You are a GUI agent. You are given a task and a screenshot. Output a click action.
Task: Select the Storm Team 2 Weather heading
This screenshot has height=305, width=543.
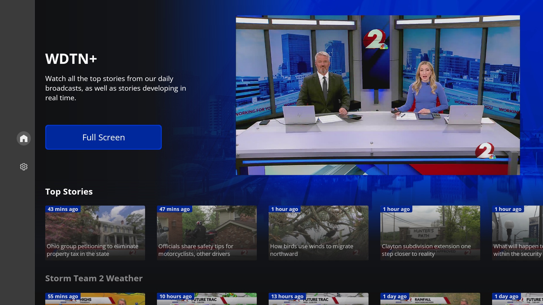tap(94, 278)
